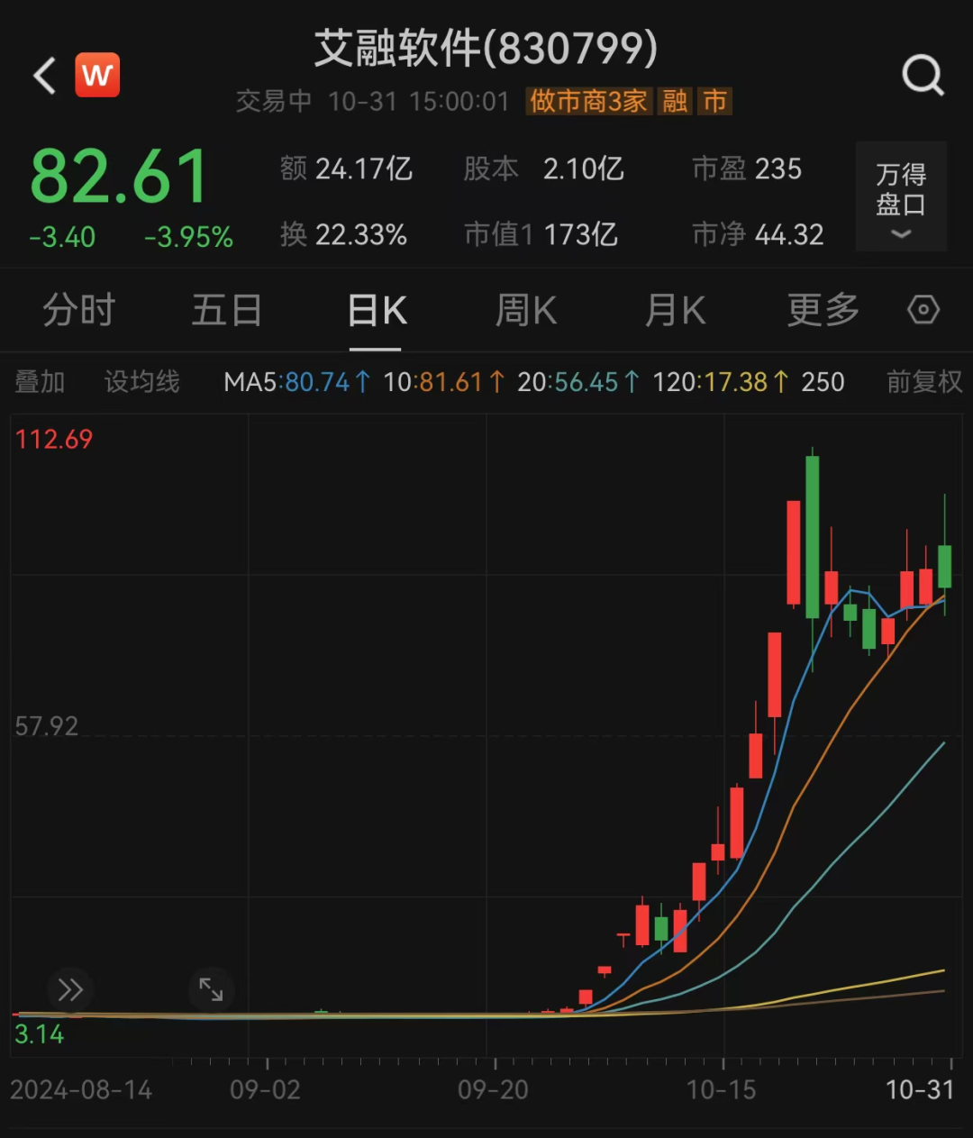This screenshot has height=1138, width=973.
Task: Tap the 叠加 overlay button
Action: (x=40, y=382)
